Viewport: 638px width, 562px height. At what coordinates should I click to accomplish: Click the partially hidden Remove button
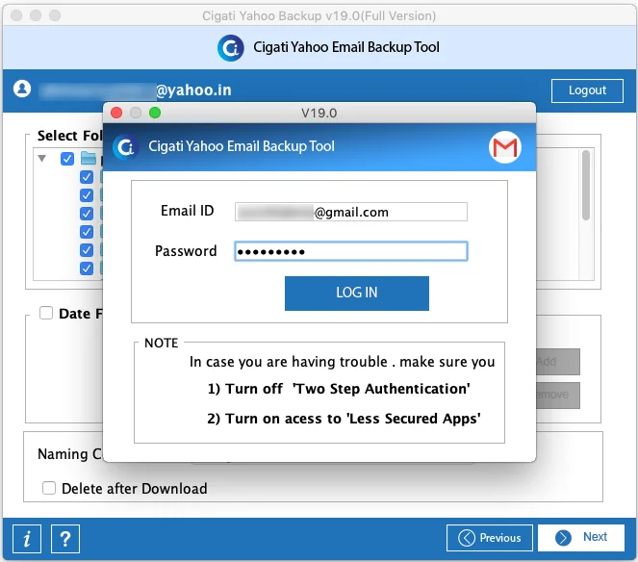(x=558, y=395)
